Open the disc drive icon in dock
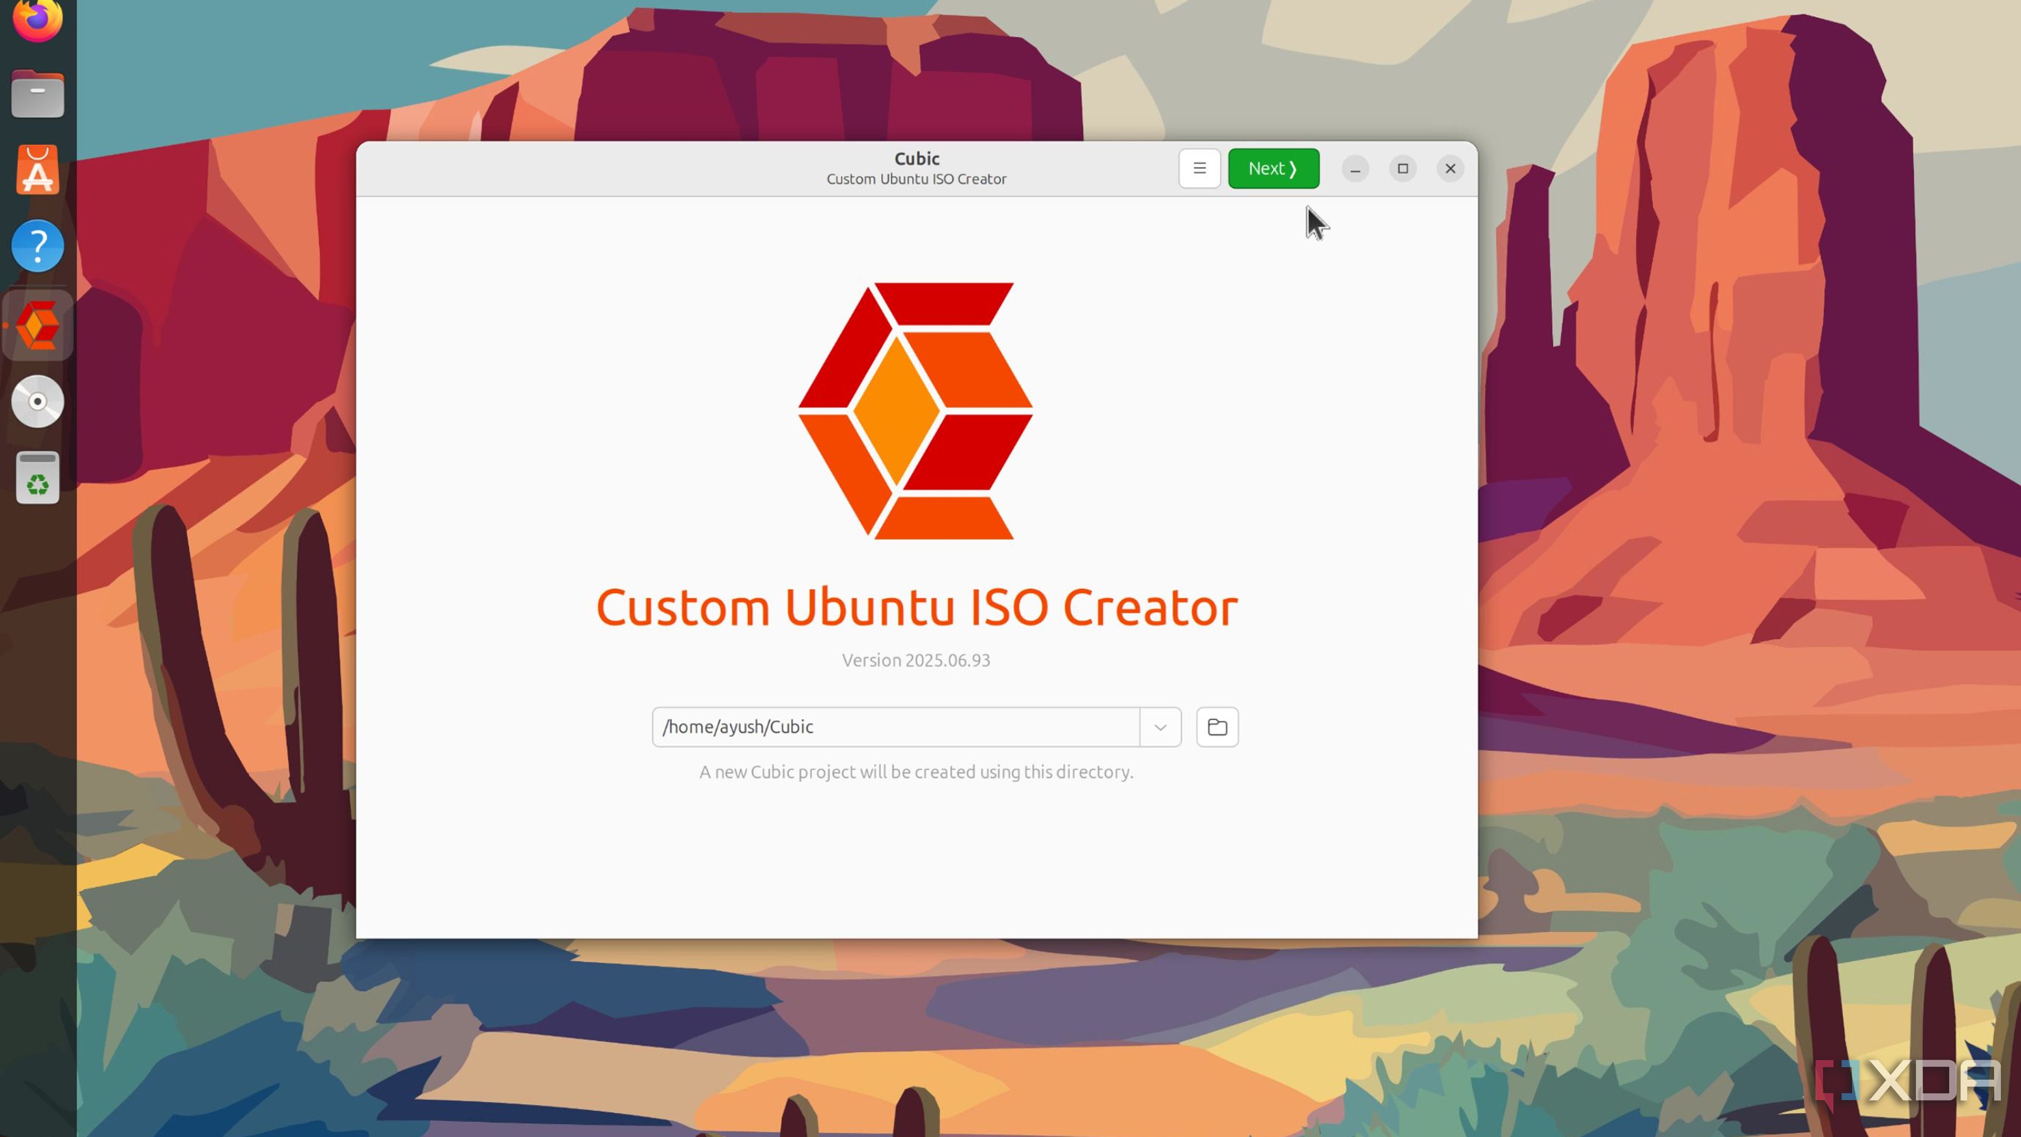The width and height of the screenshot is (2021, 1137). tap(38, 401)
